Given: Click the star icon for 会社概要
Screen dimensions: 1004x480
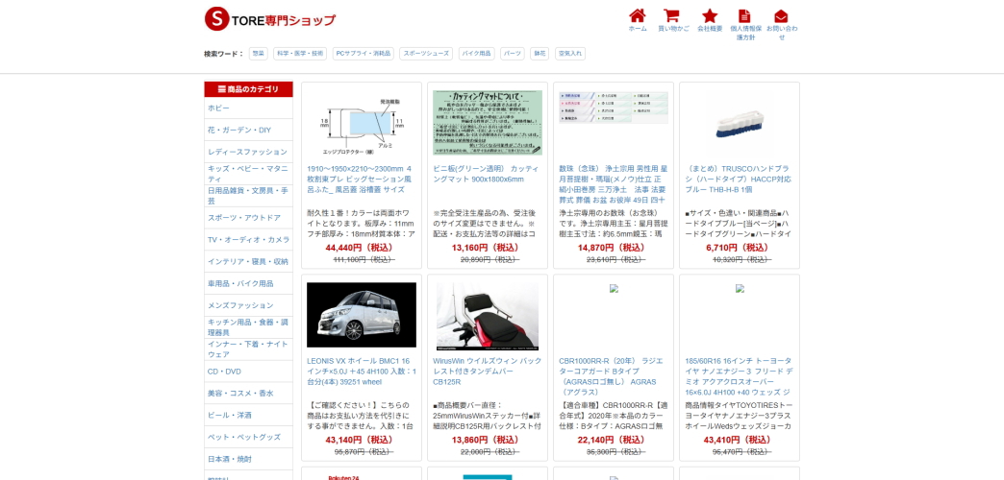Looking at the screenshot, I should [710, 16].
